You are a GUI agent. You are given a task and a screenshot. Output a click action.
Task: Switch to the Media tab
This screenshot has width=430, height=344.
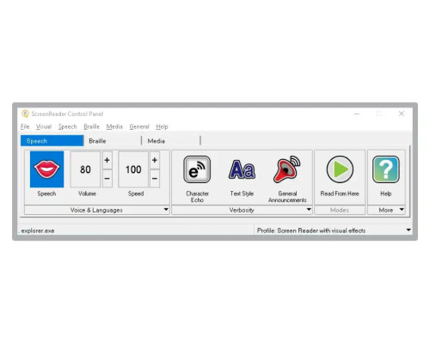coord(171,141)
